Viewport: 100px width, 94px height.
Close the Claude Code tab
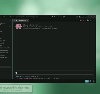(27, 20)
